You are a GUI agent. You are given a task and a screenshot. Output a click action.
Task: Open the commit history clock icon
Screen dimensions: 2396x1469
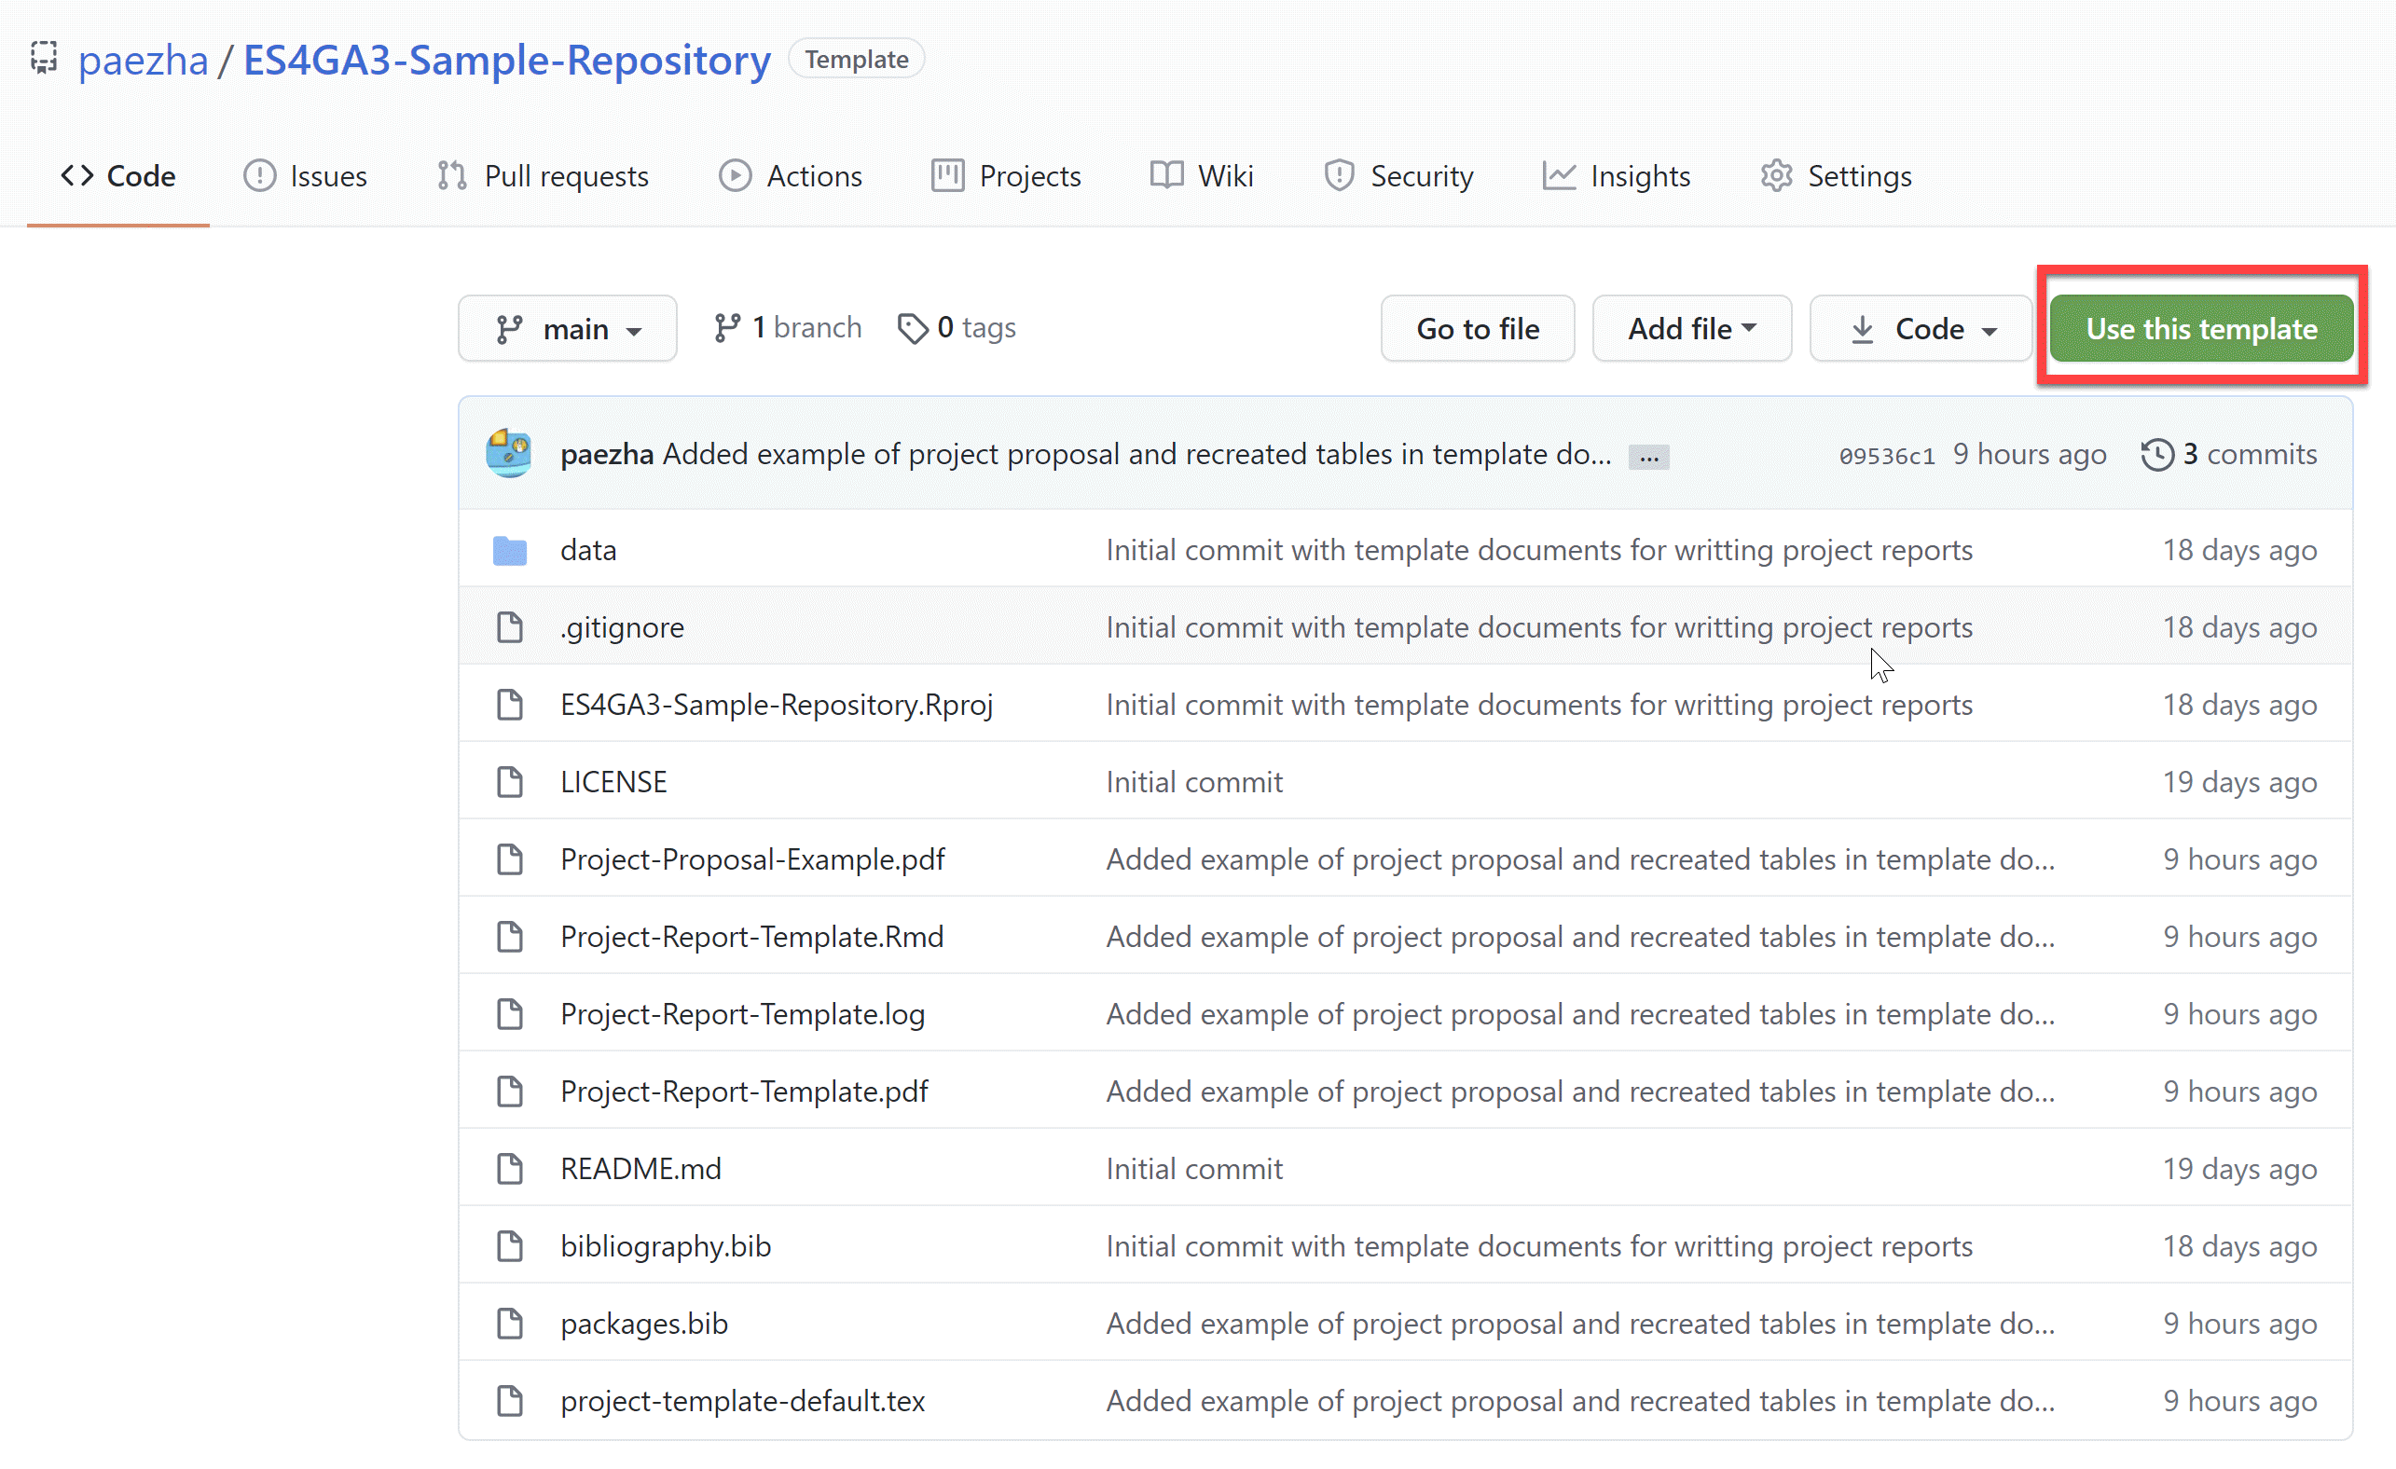(2156, 454)
